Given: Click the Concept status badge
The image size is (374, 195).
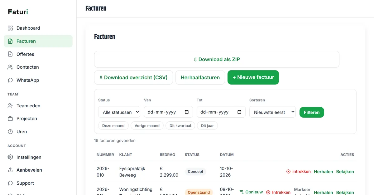Looking at the screenshot, I should coord(195,172).
